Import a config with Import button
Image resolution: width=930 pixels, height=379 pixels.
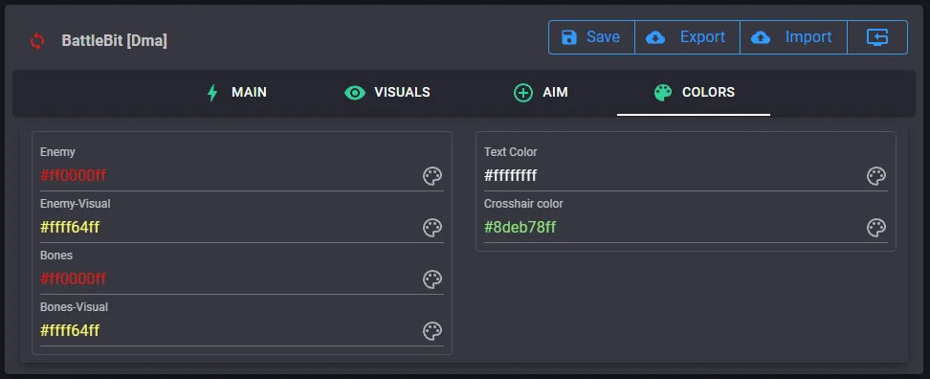click(793, 37)
